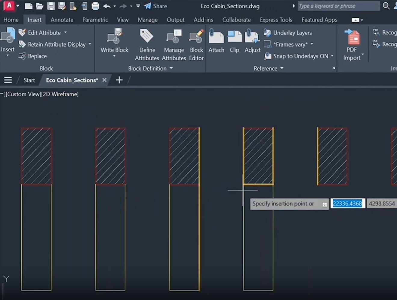Launch the Block Editor
This screenshot has width=397, height=300.
(196, 37)
